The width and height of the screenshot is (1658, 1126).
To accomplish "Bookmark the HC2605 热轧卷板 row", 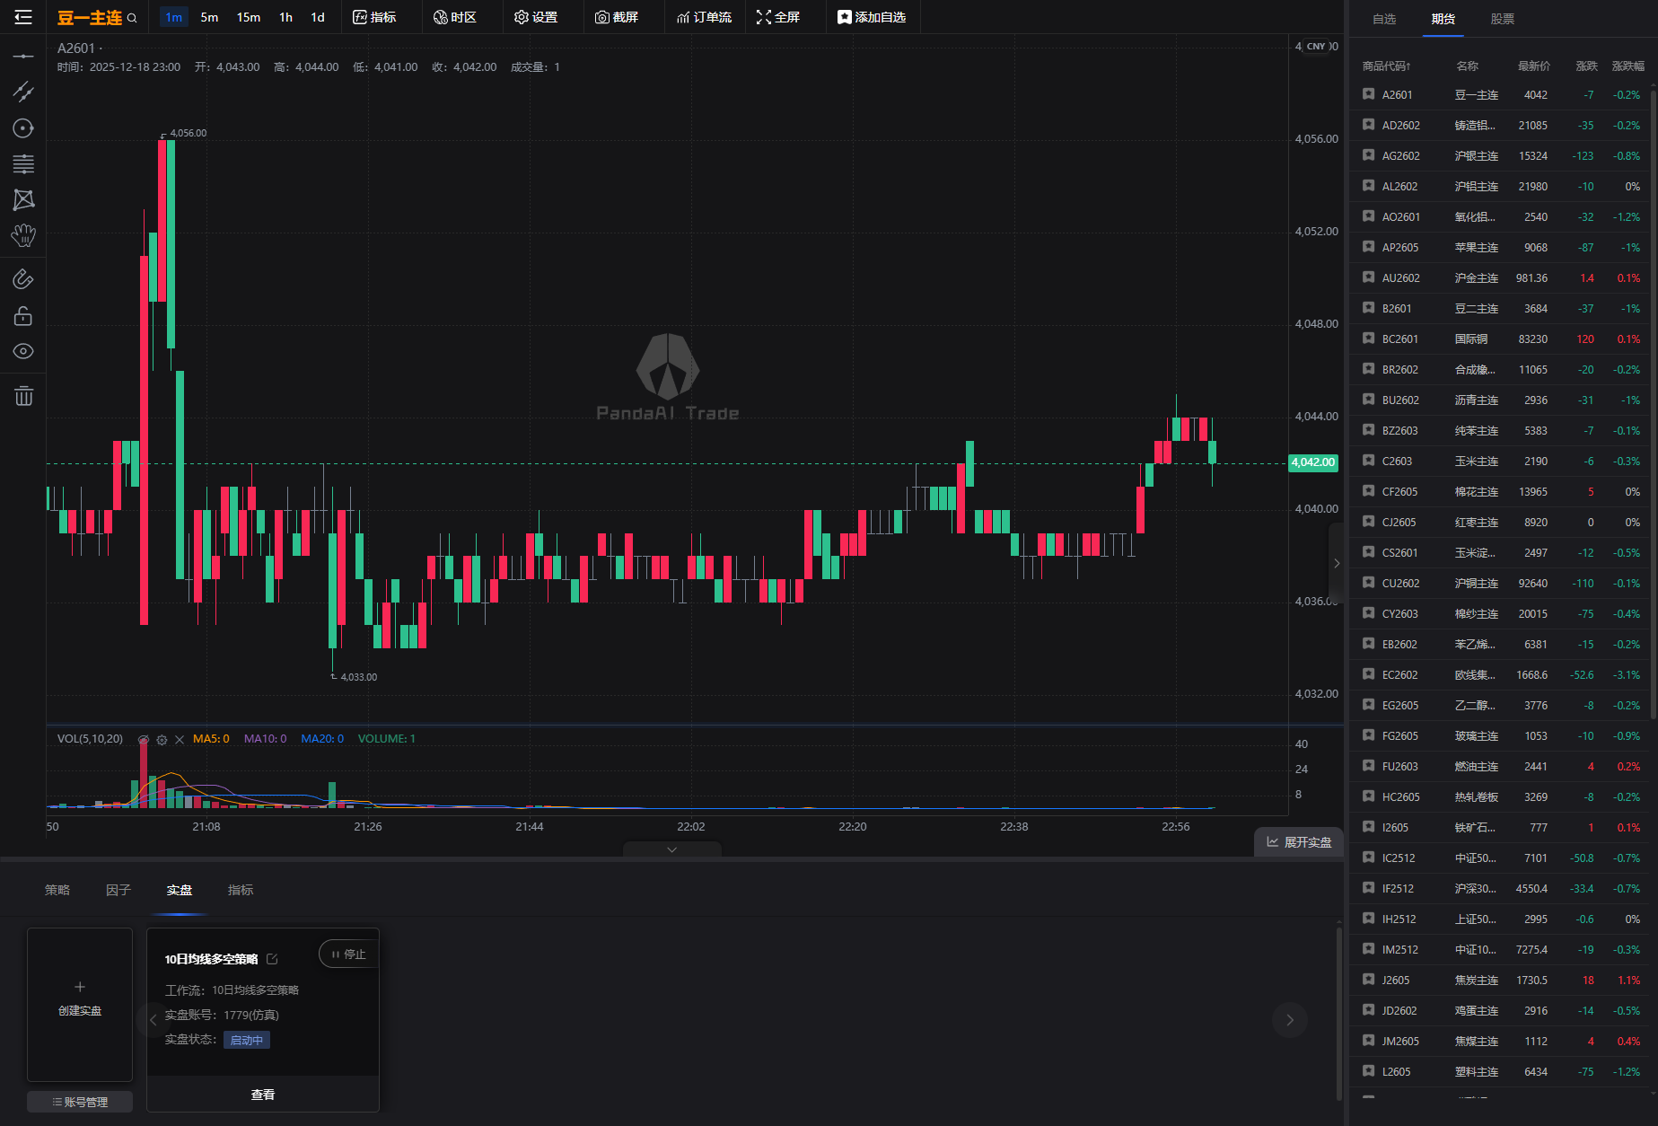I will (x=1368, y=796).
